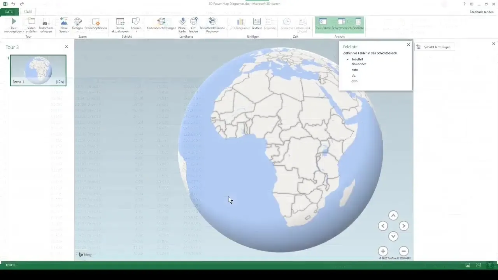Close the layer pane on the right
This screenshot has width=498, height=280.
[x=494, y=44]
